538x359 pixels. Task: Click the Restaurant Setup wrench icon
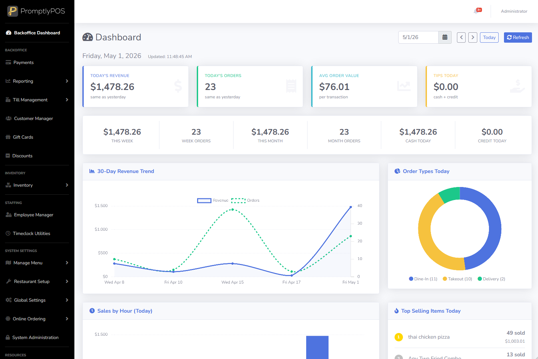(x=9, y=281)
